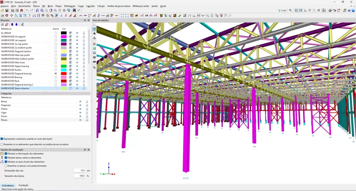Click the blue move-up arrow in Etiquetas
The image size is (356, 191).
click(12, 25)
